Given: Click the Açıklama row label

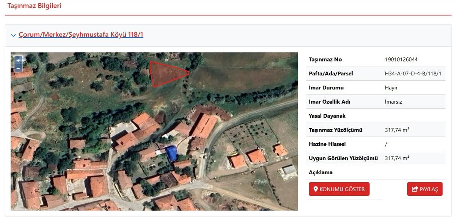Looking at the screenshot, I should click(x=320, y=173).
